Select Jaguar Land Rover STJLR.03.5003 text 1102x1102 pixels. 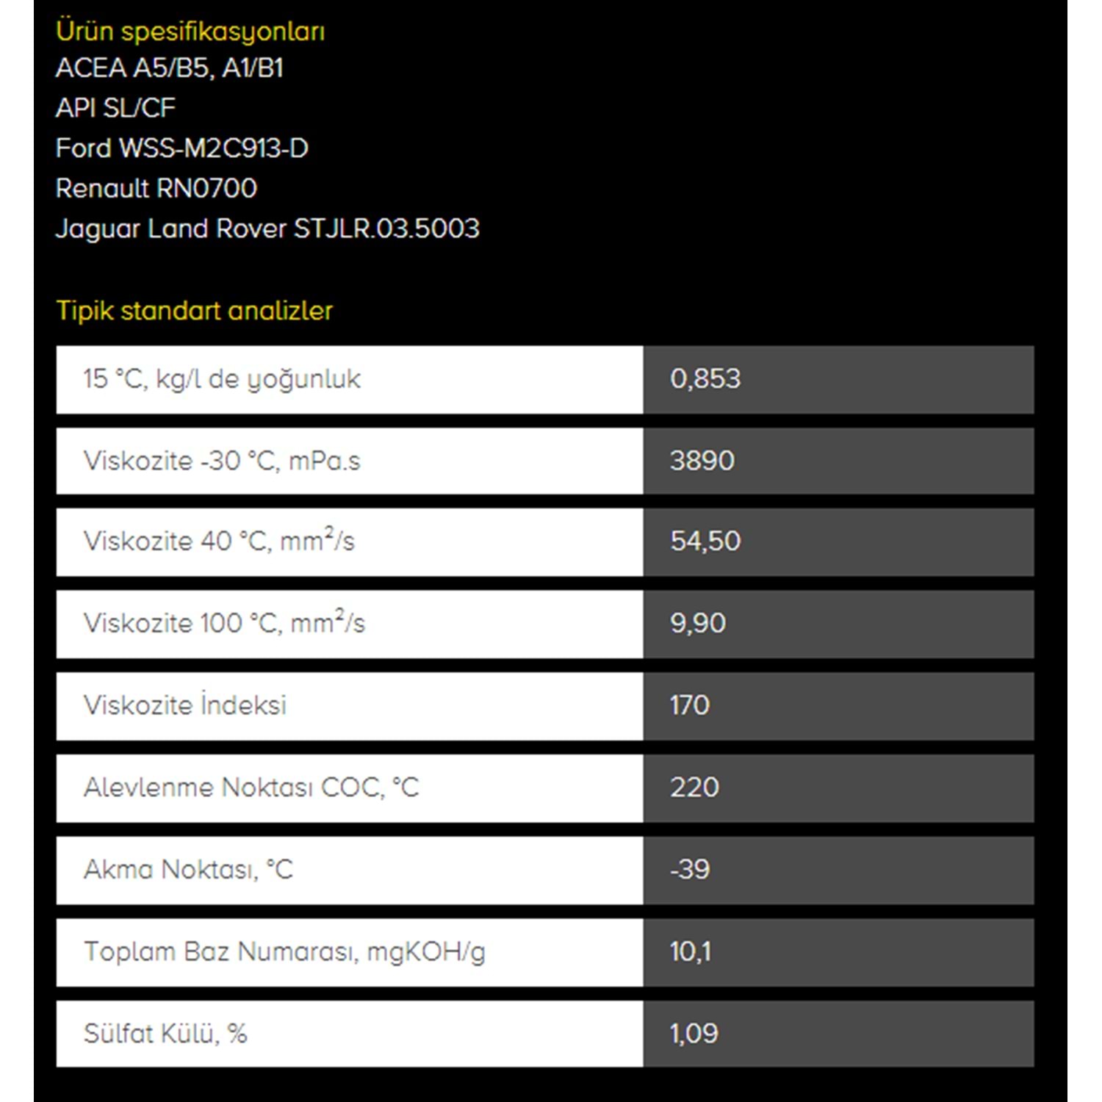tap(267, 229)
